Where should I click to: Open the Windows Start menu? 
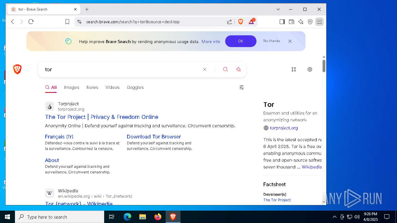pyautogui.click(x=7, y=217)
